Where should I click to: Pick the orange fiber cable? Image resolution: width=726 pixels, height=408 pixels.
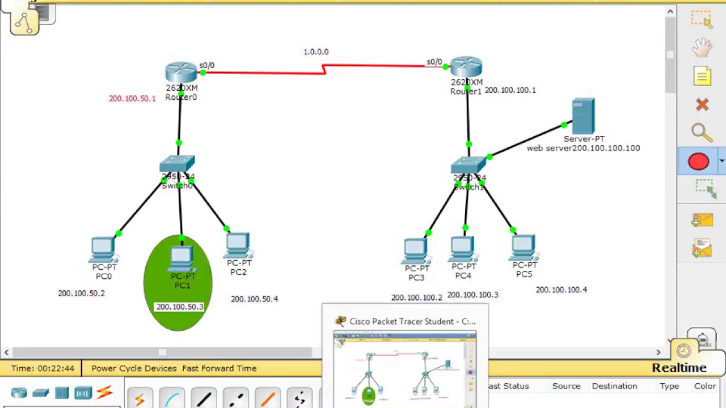[x=267, y=398]
